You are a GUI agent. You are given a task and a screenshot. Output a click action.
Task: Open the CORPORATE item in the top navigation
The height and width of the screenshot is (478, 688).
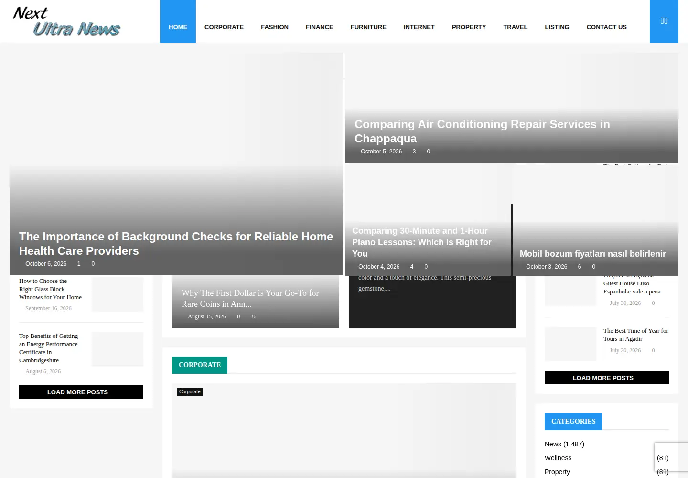224,27
